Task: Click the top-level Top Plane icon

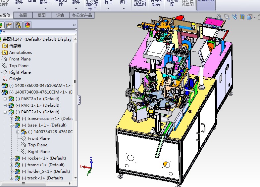Action: (x=5, y=66)
